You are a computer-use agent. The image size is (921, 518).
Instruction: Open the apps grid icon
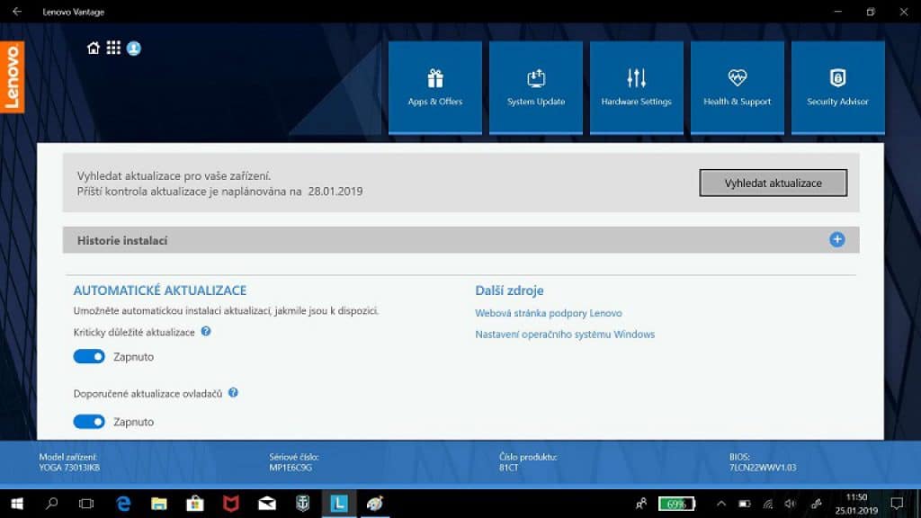tap(113, 48)
